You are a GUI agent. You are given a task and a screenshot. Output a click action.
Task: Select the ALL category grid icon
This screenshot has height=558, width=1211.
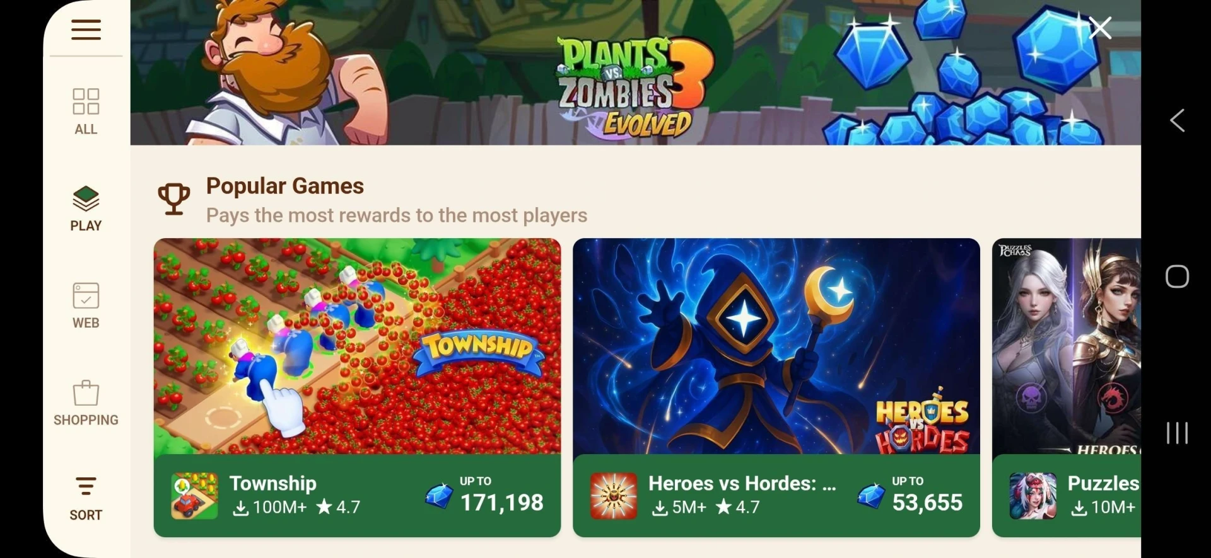coord(86,101)
